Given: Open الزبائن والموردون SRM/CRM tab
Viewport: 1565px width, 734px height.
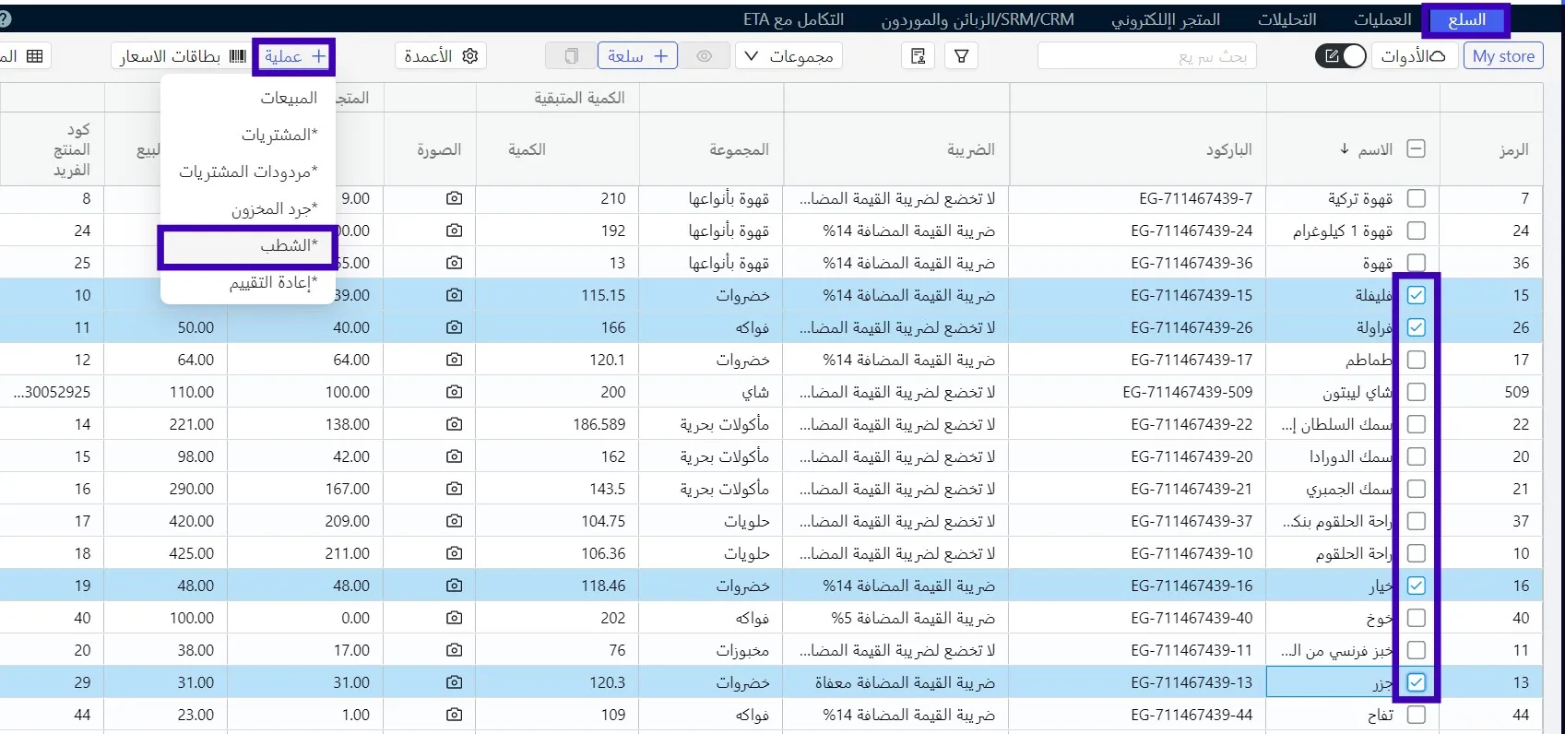Looking at the screenshot, I should coord(978,19).
